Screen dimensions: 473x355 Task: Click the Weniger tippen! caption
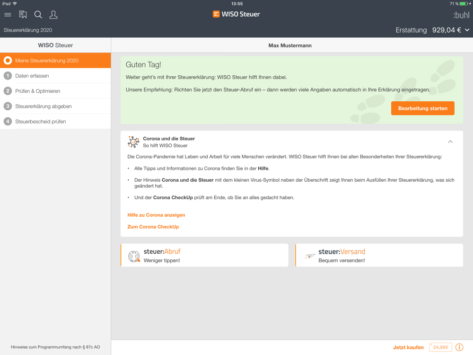point(162,260)
